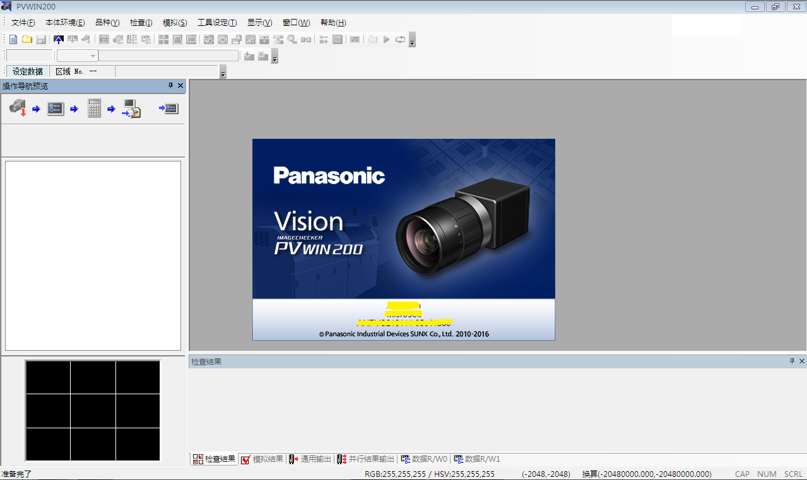Click the PC output connection icon
Viewport: 807px width, 480px height.
(131, 108)
